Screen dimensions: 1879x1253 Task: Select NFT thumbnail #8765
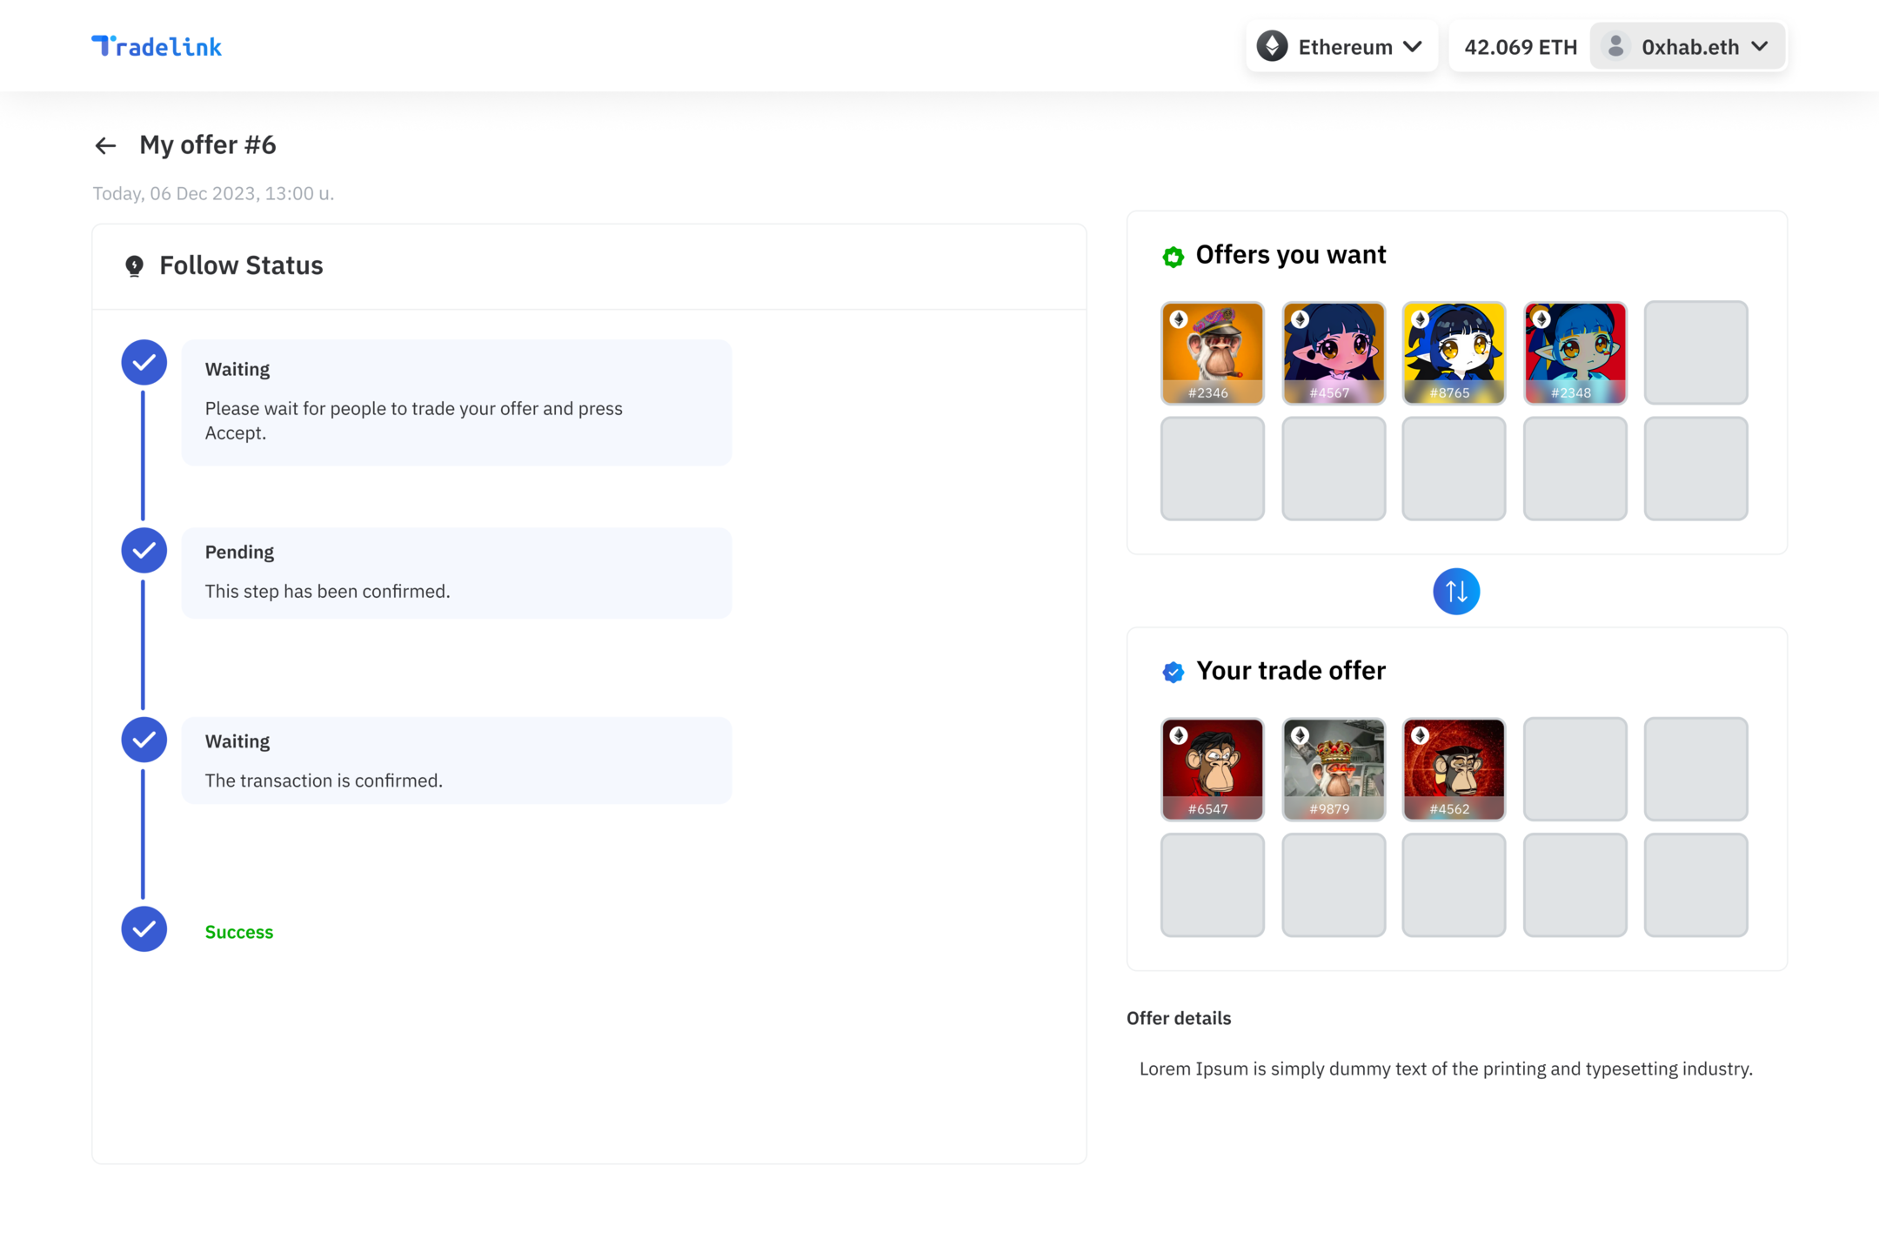pyautogui.click(x=1453, y=352)
